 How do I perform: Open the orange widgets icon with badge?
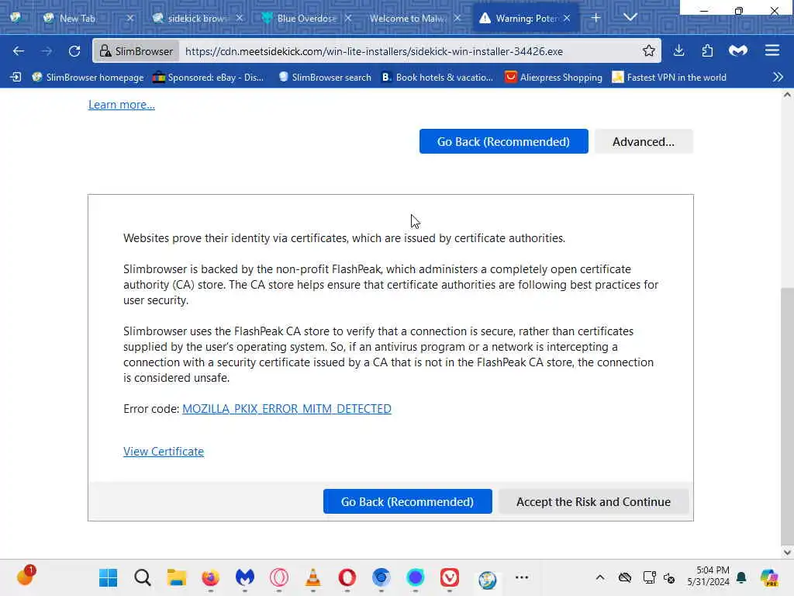coord(26,576)
